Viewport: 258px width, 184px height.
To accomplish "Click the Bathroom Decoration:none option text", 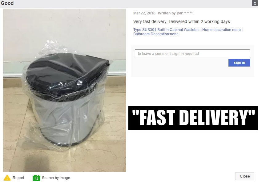I will [156, 34].
